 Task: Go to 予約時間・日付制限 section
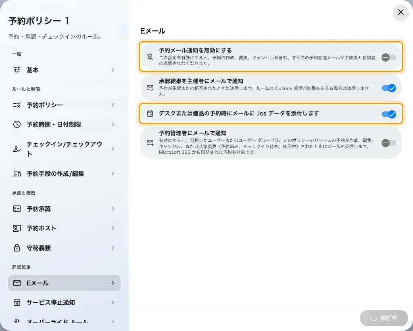(64, 124)
